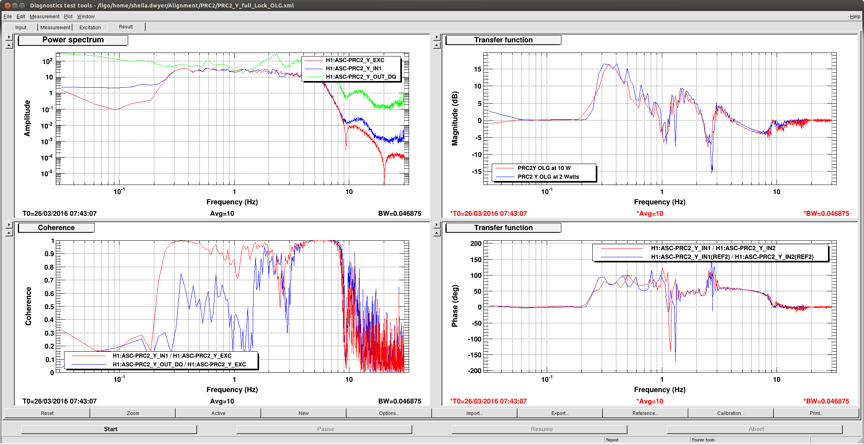Click up-arrow icon beside Coherence plot

tap(9, 233)
